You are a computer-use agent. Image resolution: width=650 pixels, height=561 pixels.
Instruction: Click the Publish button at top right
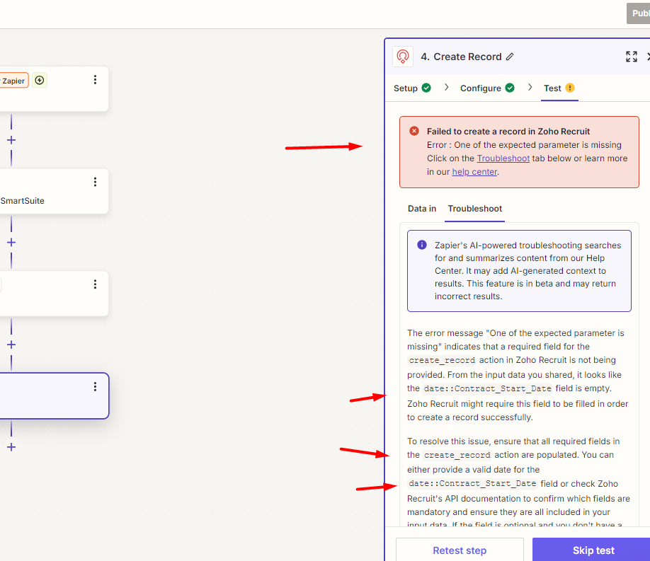point(639,13)
